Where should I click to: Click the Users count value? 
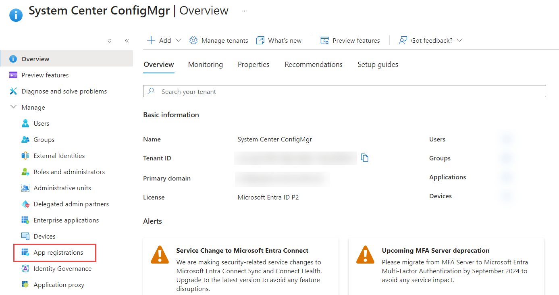coord(507,139)
